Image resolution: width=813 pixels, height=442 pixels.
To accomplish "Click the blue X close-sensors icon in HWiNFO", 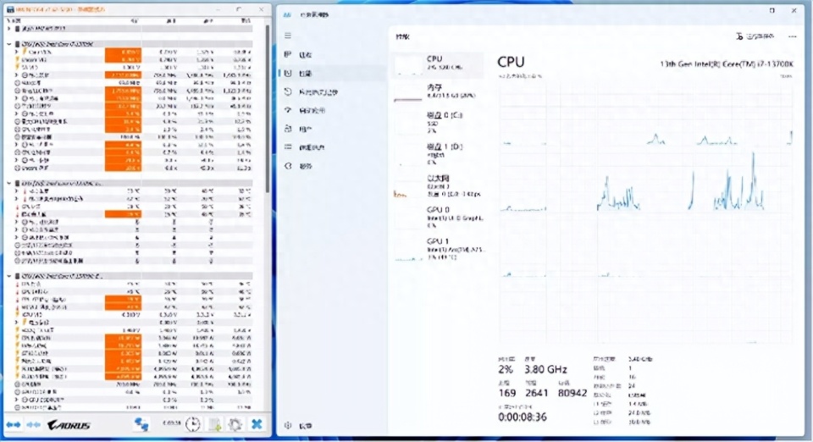I will pos(257,424).
